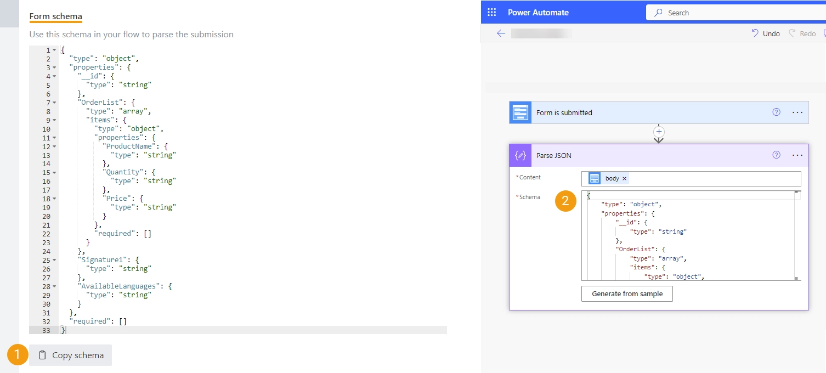Go back using the left arrow in Power Automate

tap(501, 33)
